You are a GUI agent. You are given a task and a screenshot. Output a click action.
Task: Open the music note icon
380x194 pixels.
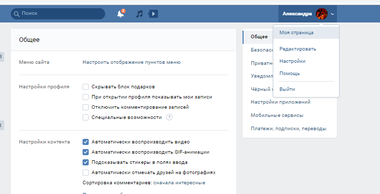[x=139, y=14]
